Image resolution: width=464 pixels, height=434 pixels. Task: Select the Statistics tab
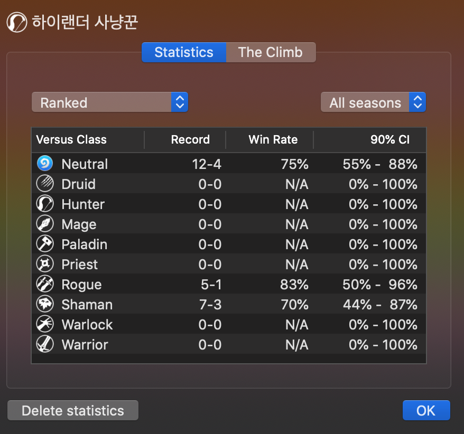point(184,52)
